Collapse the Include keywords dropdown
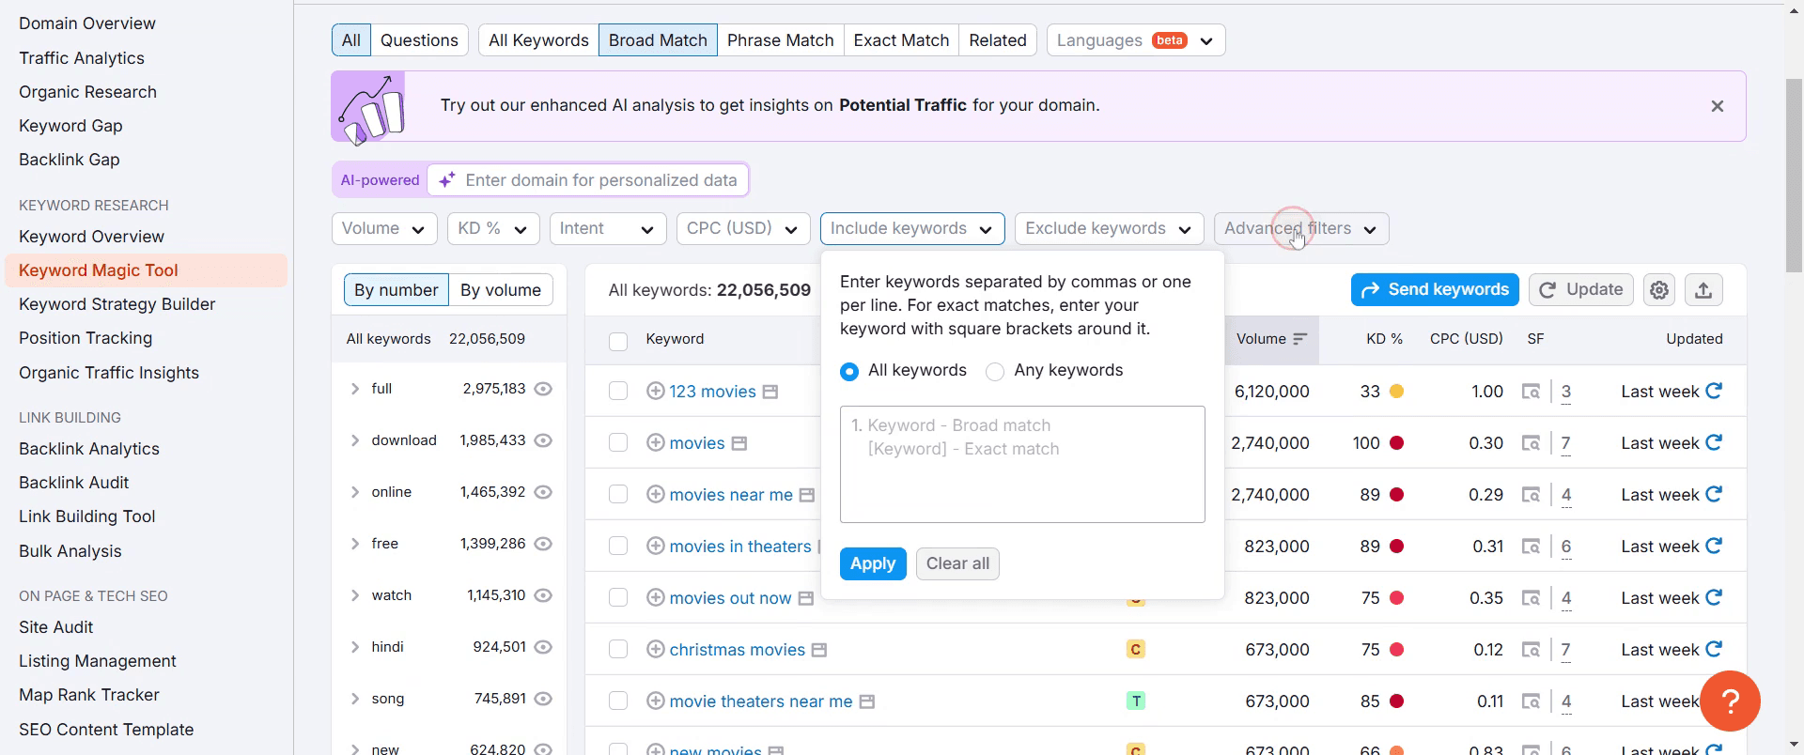 pyautogui.click(x=912, y=228)
